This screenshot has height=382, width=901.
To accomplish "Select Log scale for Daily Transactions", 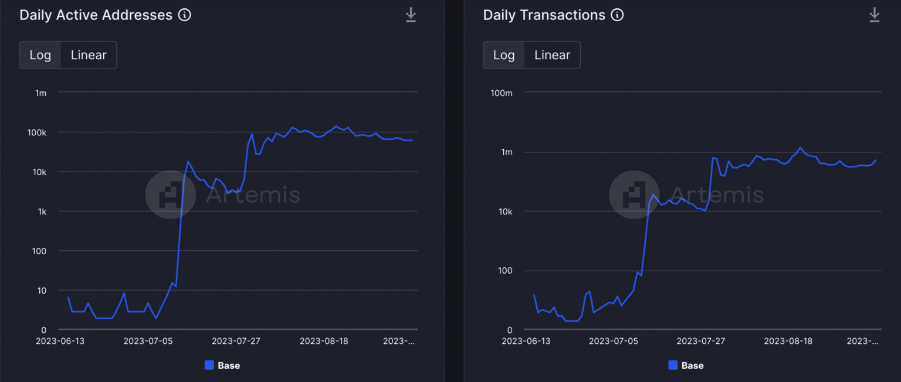I will [504, 55].
